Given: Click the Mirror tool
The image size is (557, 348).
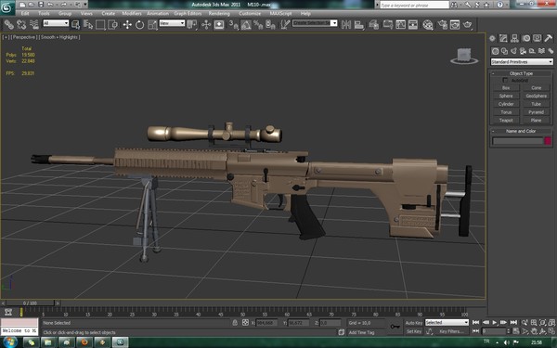Looking at the screenshot, I should click(x=346, y=24).
